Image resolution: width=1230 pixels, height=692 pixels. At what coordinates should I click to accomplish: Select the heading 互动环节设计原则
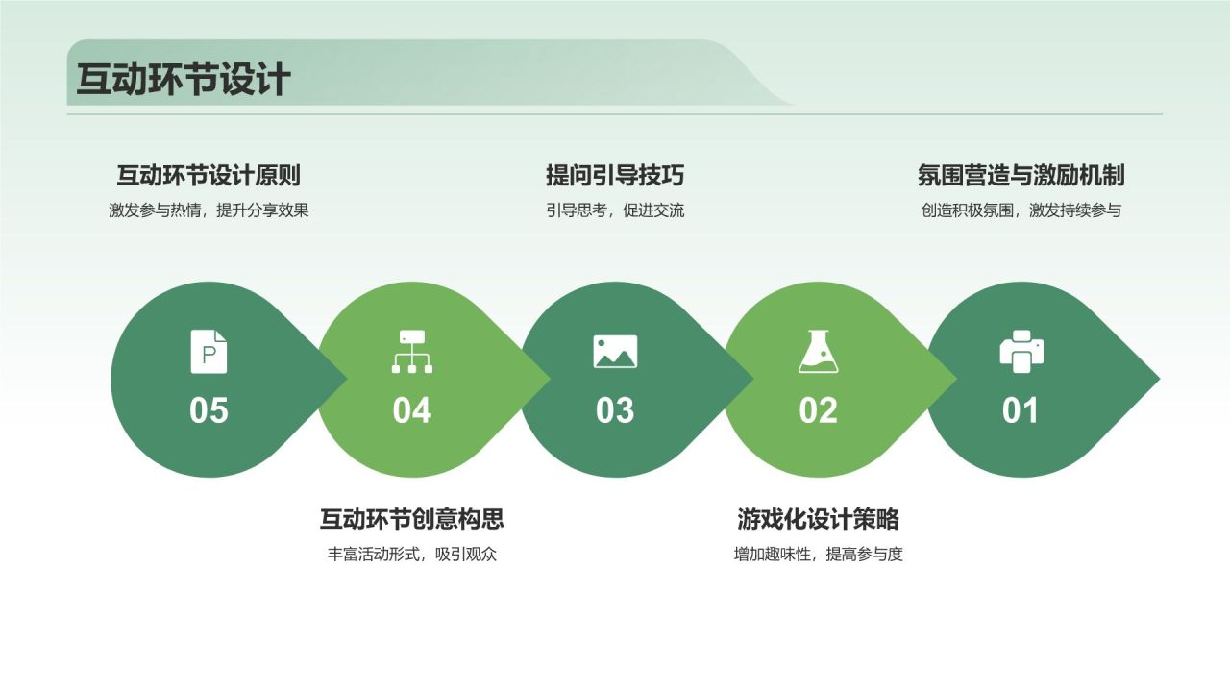(209, 176)
